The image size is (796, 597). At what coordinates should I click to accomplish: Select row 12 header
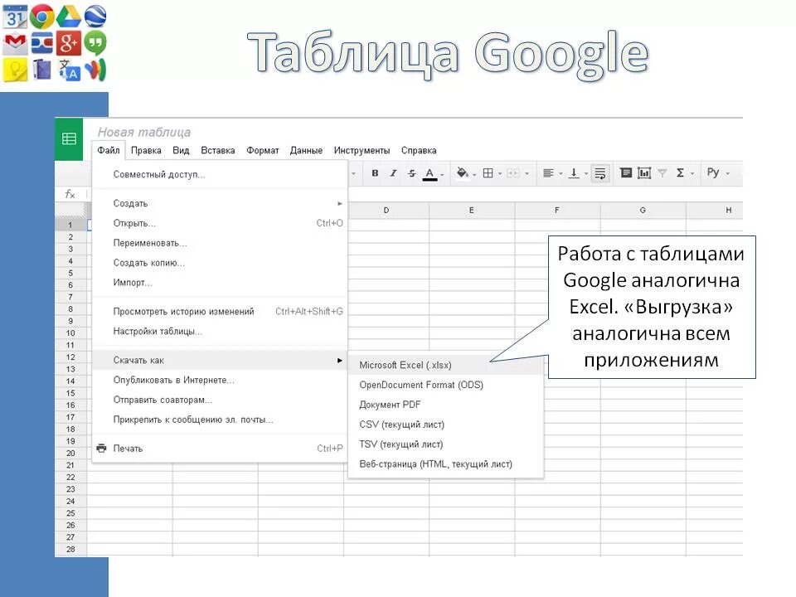[70, 357]
